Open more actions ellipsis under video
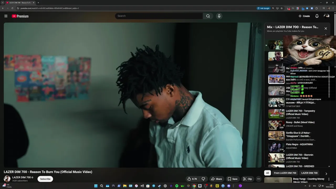The width and height of the screenshot is (336, 189). coord(259,179)
